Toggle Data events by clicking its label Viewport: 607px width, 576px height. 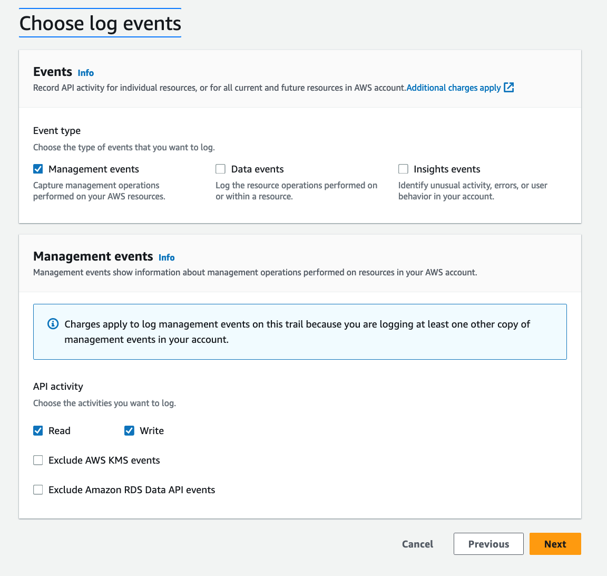pos(257,169)
